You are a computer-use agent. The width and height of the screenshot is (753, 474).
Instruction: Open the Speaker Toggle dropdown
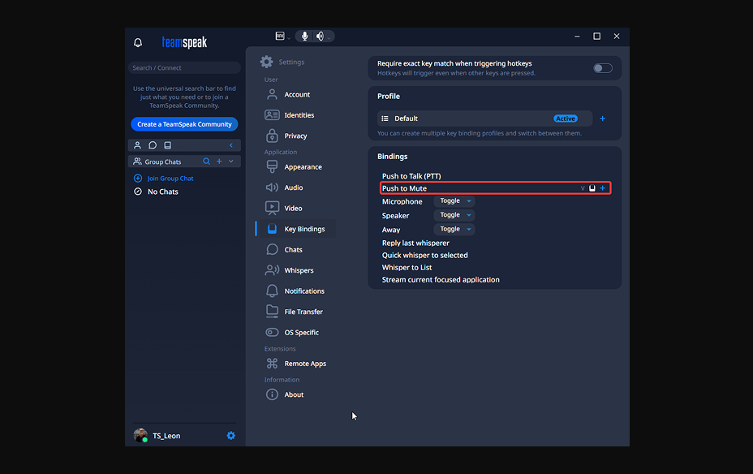click(x=454, y=215)
